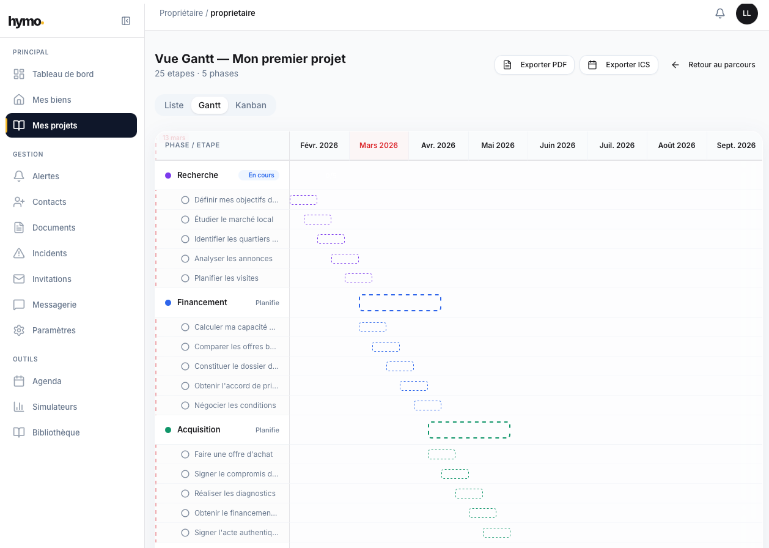The image size is (769, 548).
Task: Check the circle beside 'Négocier les conditions'
Action: (x=185, y=405)
